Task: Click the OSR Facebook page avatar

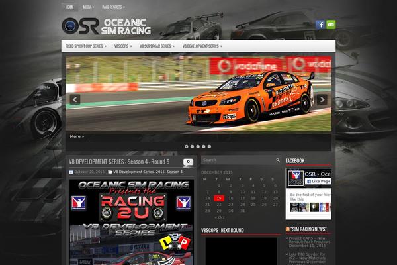Action: click(296, 178)
